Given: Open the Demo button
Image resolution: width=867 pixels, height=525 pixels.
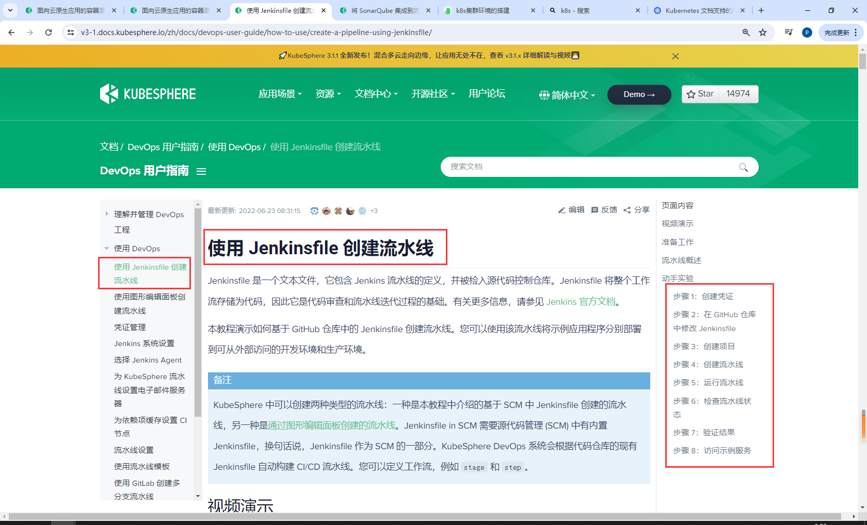Looking at the screenshot, I should pyautogui.click(x=639, y=94).
